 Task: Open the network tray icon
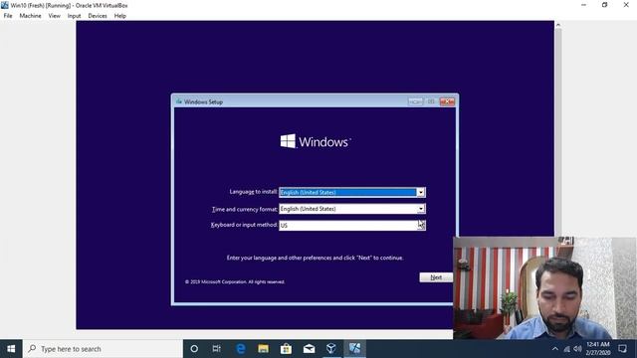pos(566,349)
